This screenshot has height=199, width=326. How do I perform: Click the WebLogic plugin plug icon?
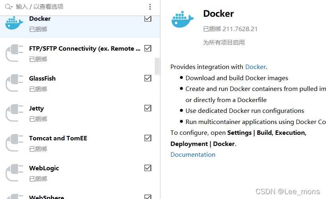pyautogui.click(x=14, y=173)
